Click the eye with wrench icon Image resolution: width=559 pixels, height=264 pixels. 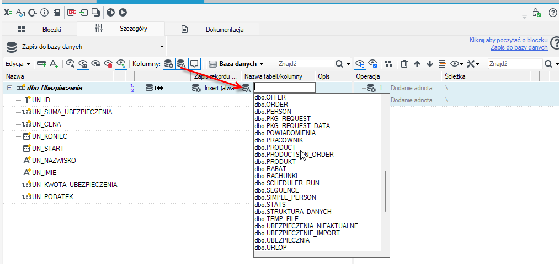(70, 64)
